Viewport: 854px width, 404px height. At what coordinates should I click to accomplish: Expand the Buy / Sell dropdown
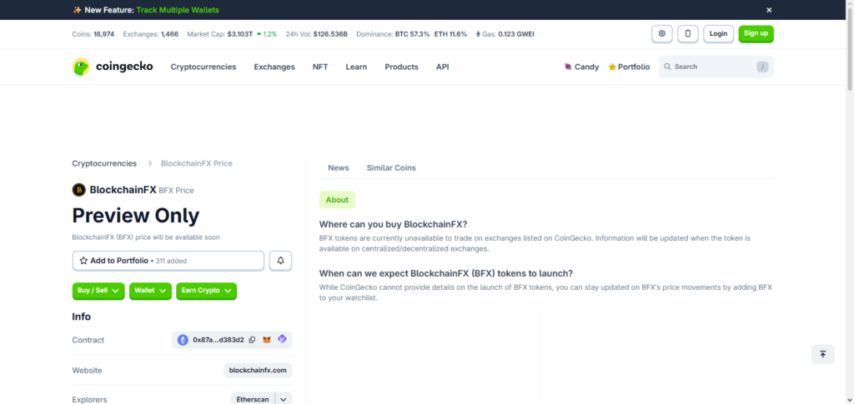(x=98, y=291)
